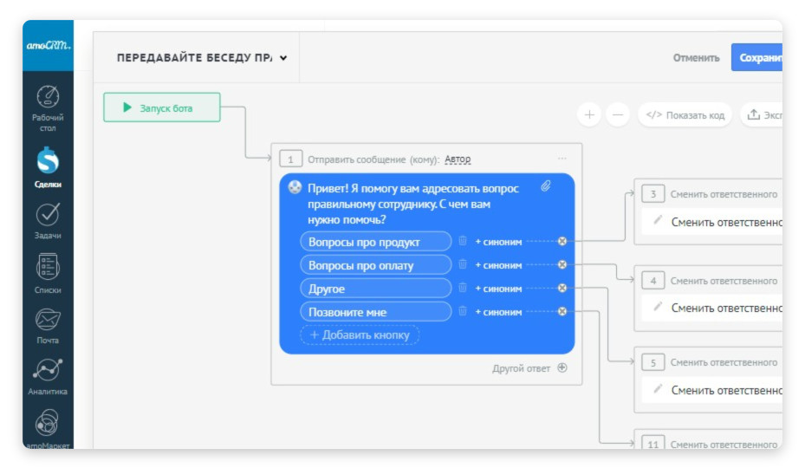This screenshot has width=805, height=468.
Task: Expand the bot name dropdown chevron
Action: tap(283, 58)
